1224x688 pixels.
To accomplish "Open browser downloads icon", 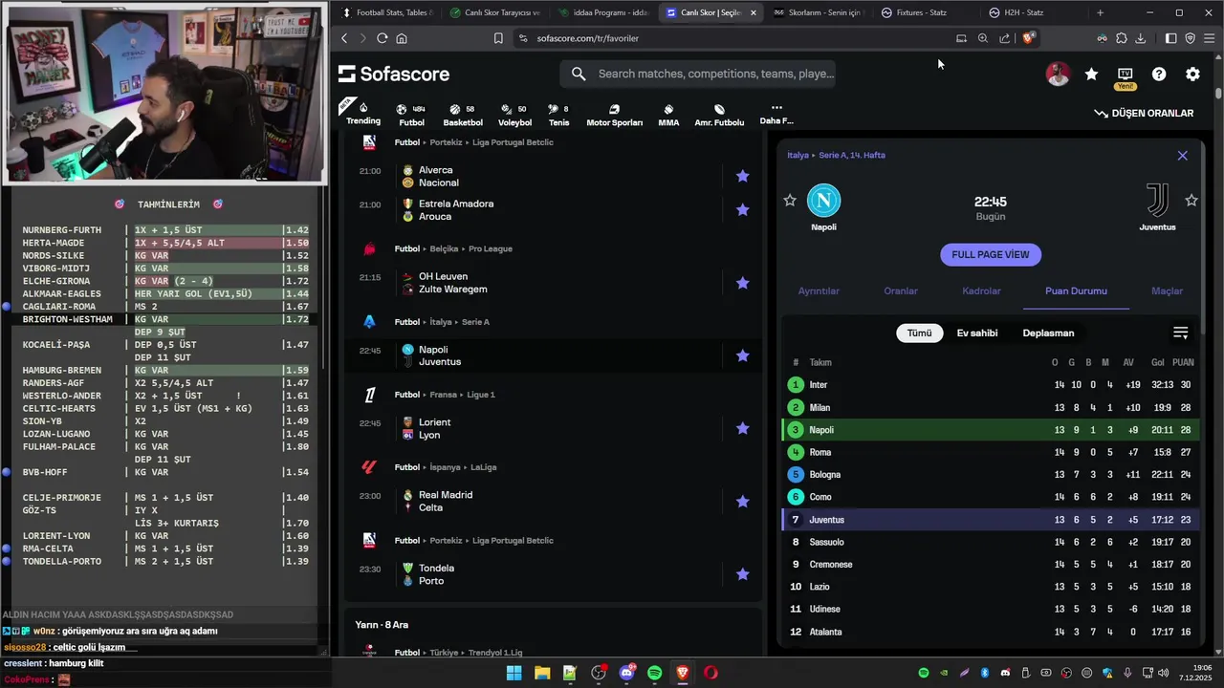I will (1140, 38).
